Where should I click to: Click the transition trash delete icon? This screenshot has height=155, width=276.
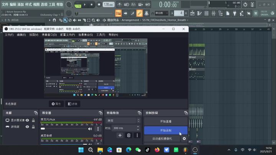pyautogui.click(x=129, y=135)
